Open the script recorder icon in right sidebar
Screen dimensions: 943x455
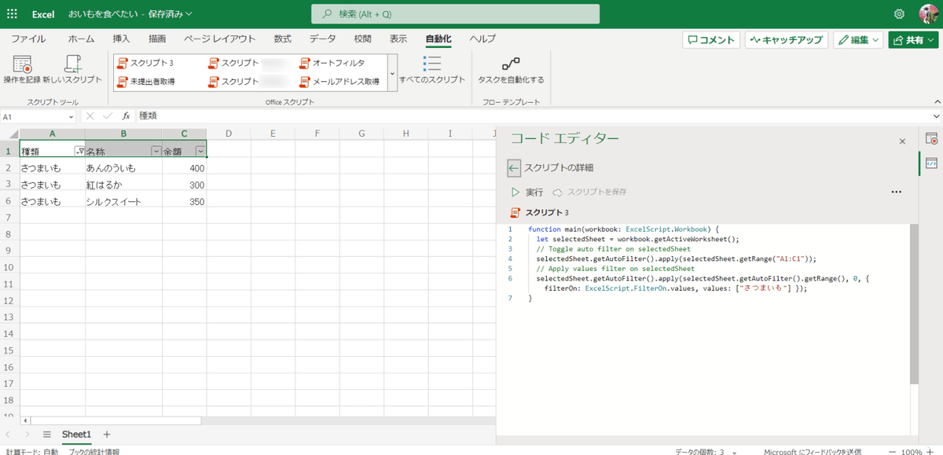coord(931,139)
